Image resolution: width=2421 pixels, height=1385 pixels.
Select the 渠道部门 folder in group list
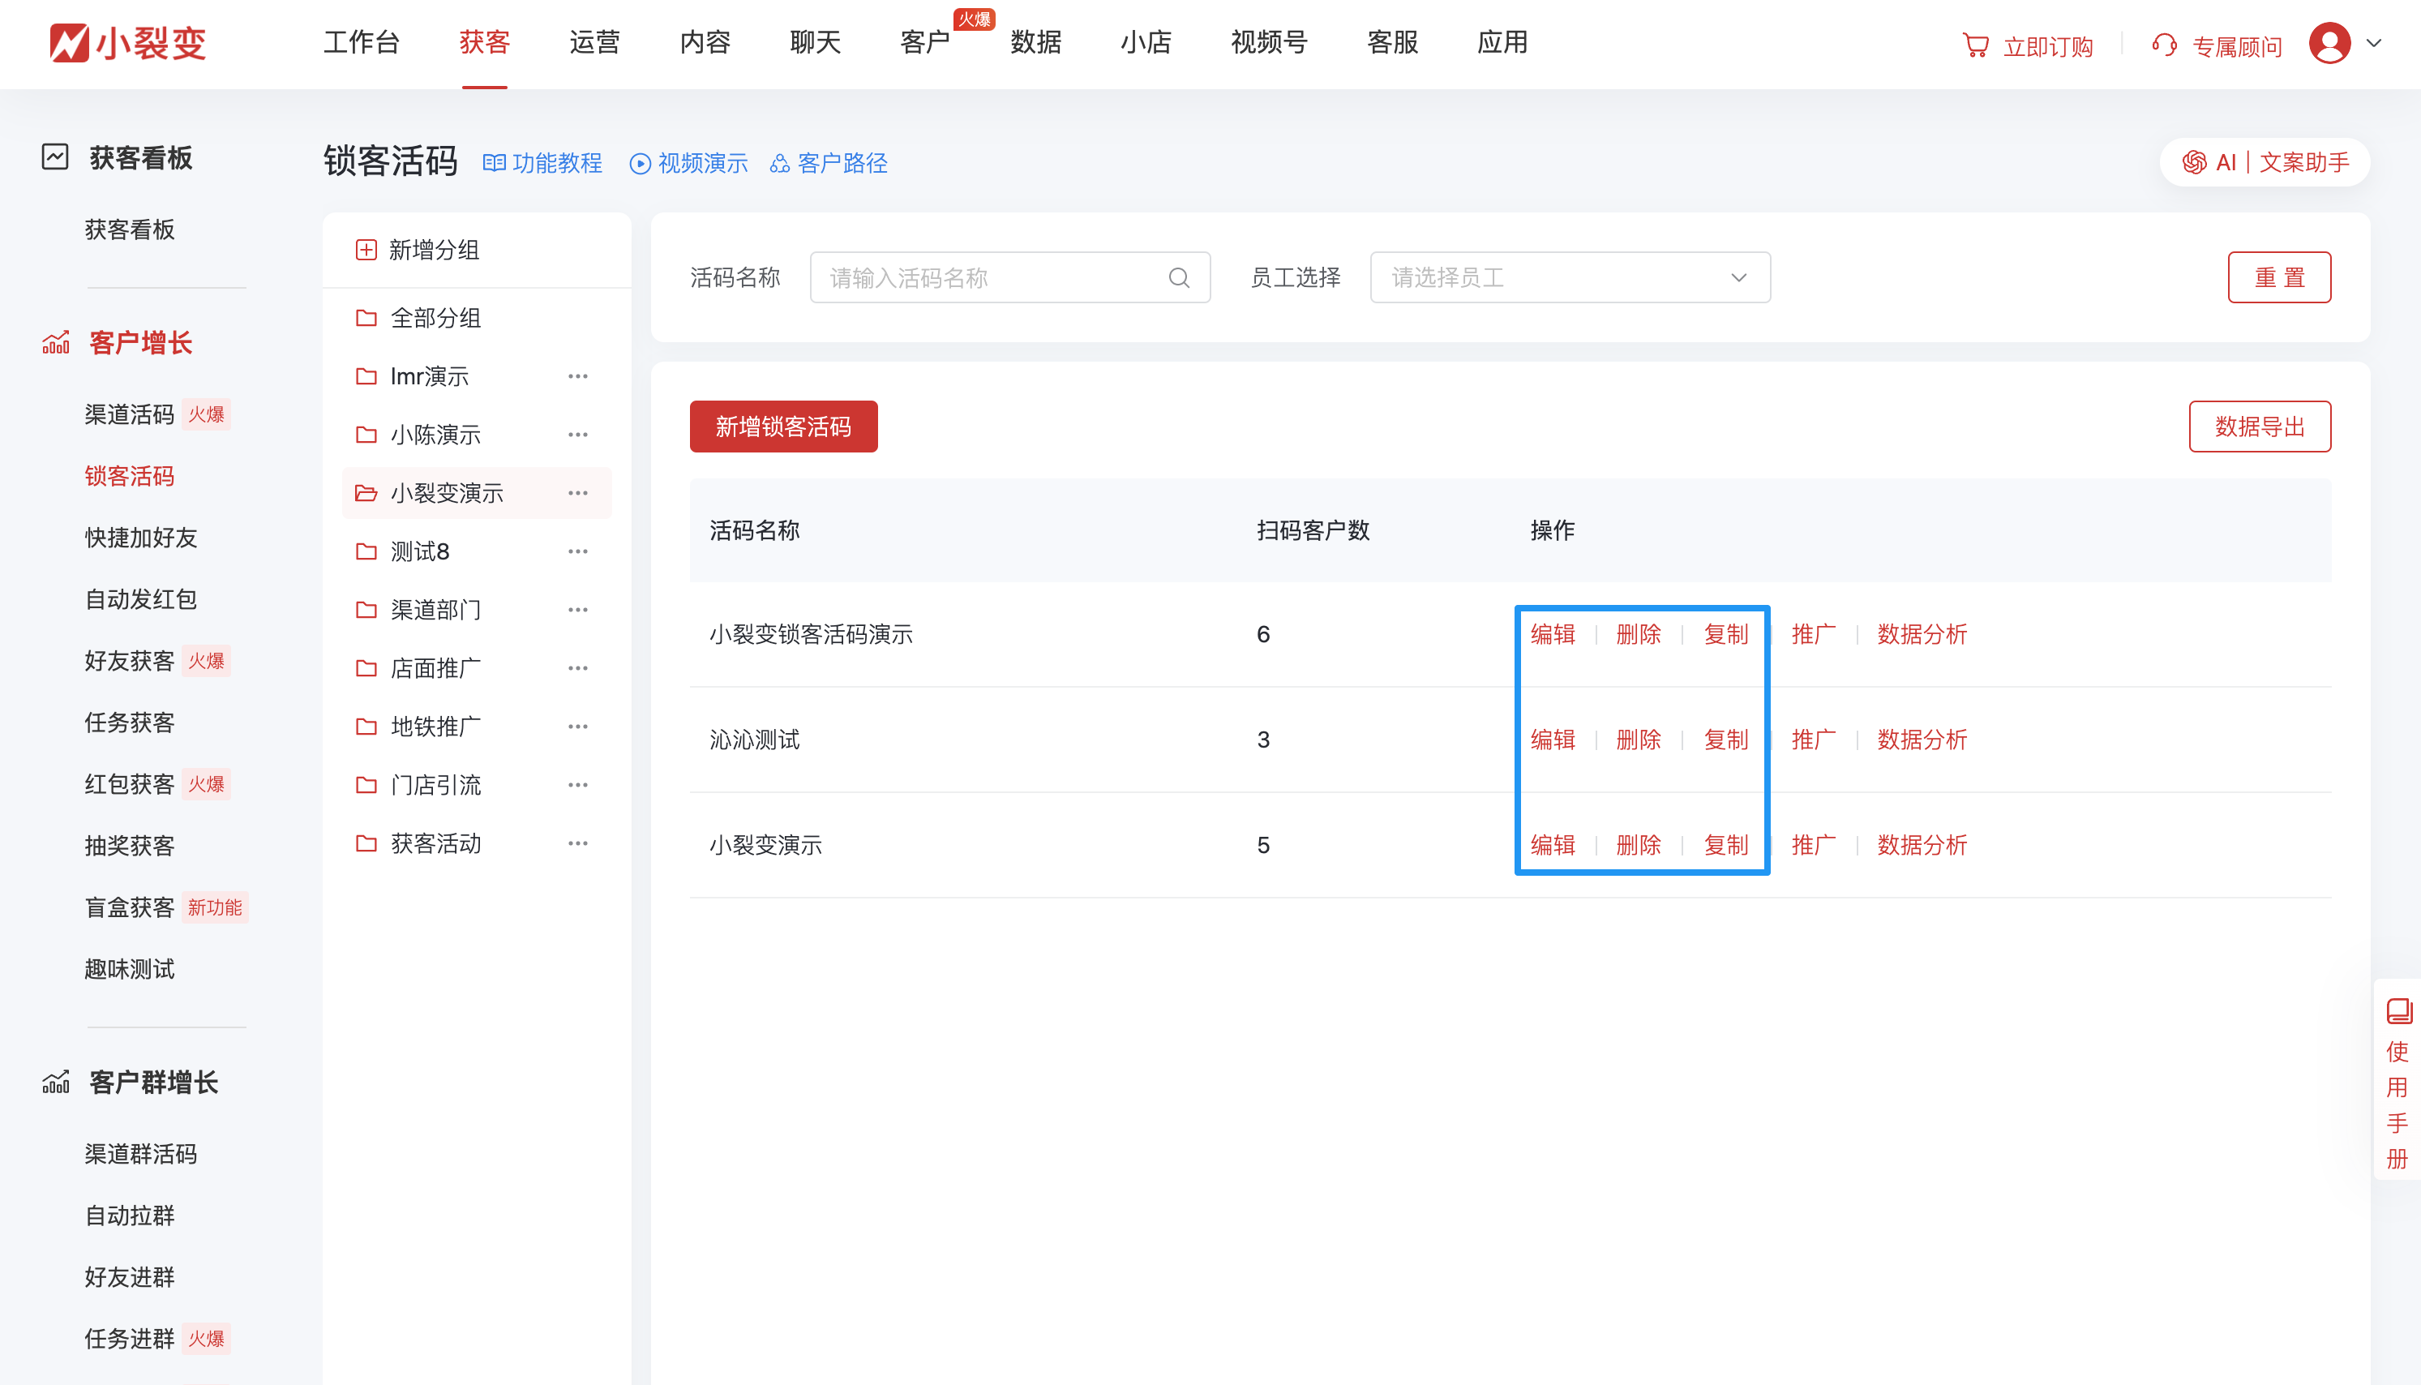(436, 610)
